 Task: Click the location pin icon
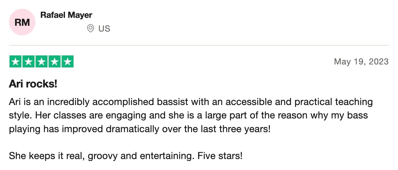[x=90, y=28]
